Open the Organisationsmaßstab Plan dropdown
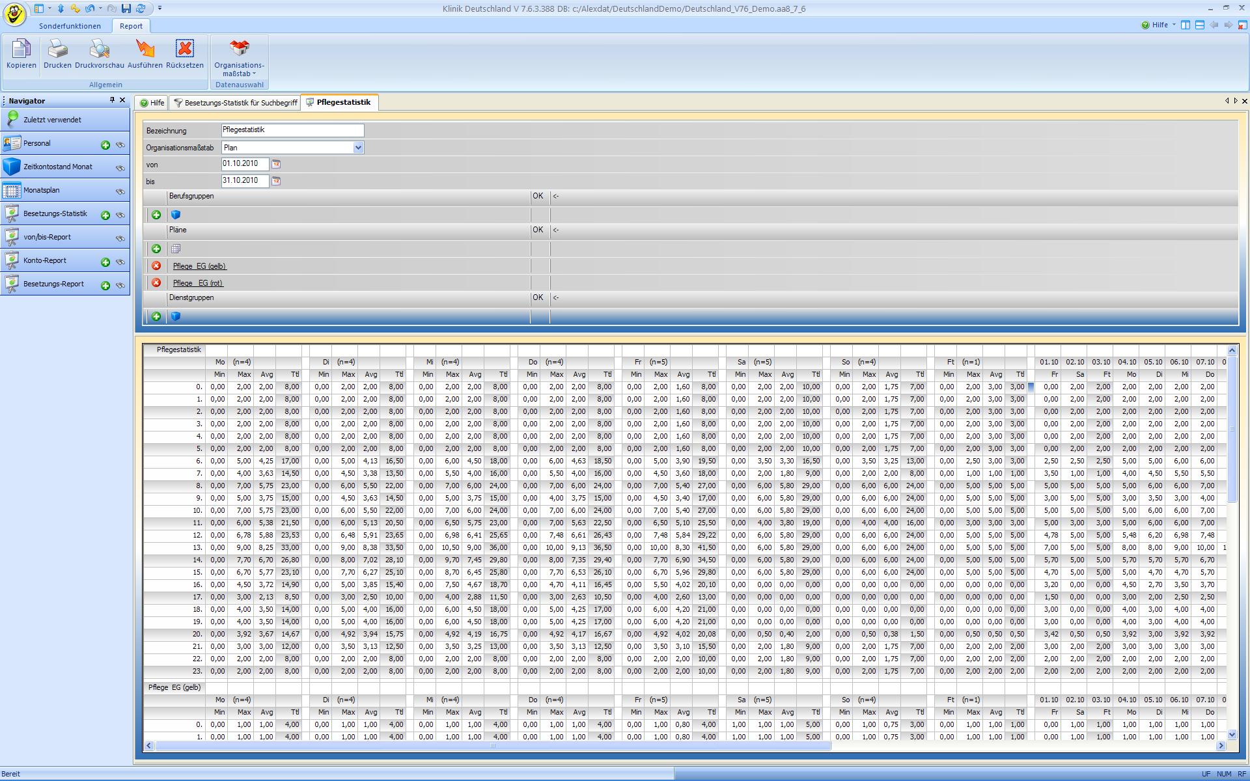Viewport: 1250px width, 781px height. click(x=357, y=148)
